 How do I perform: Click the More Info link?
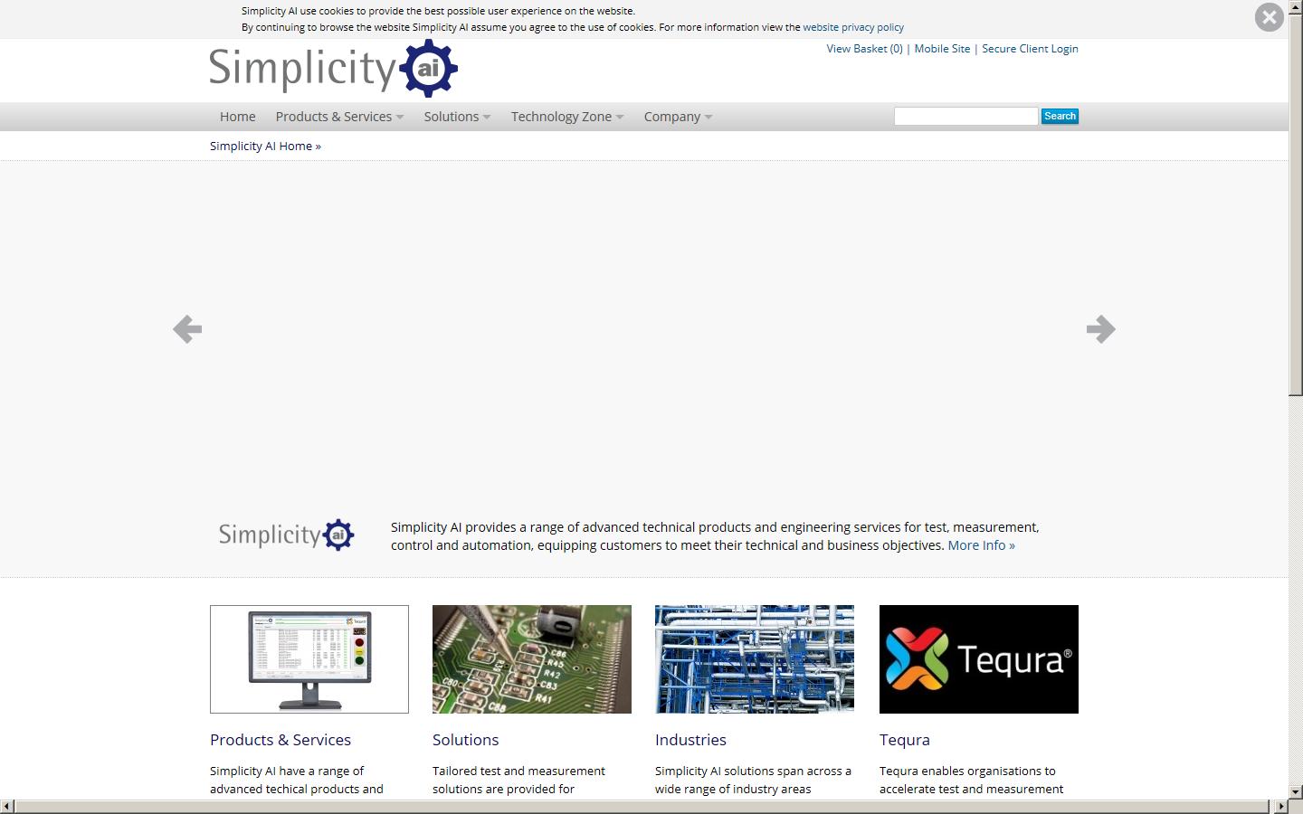pyautogui.click(x=981, y=545)
